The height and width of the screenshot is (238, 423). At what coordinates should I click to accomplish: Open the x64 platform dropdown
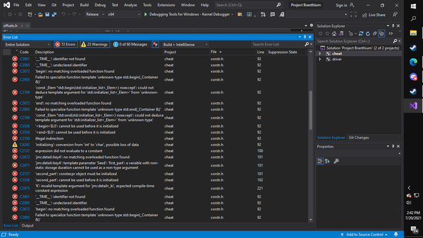(x=124, y=15)
